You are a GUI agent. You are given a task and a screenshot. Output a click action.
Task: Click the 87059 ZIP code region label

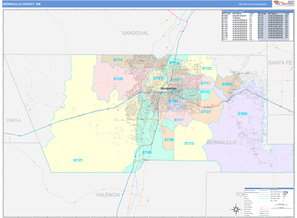tap(242, 114)
